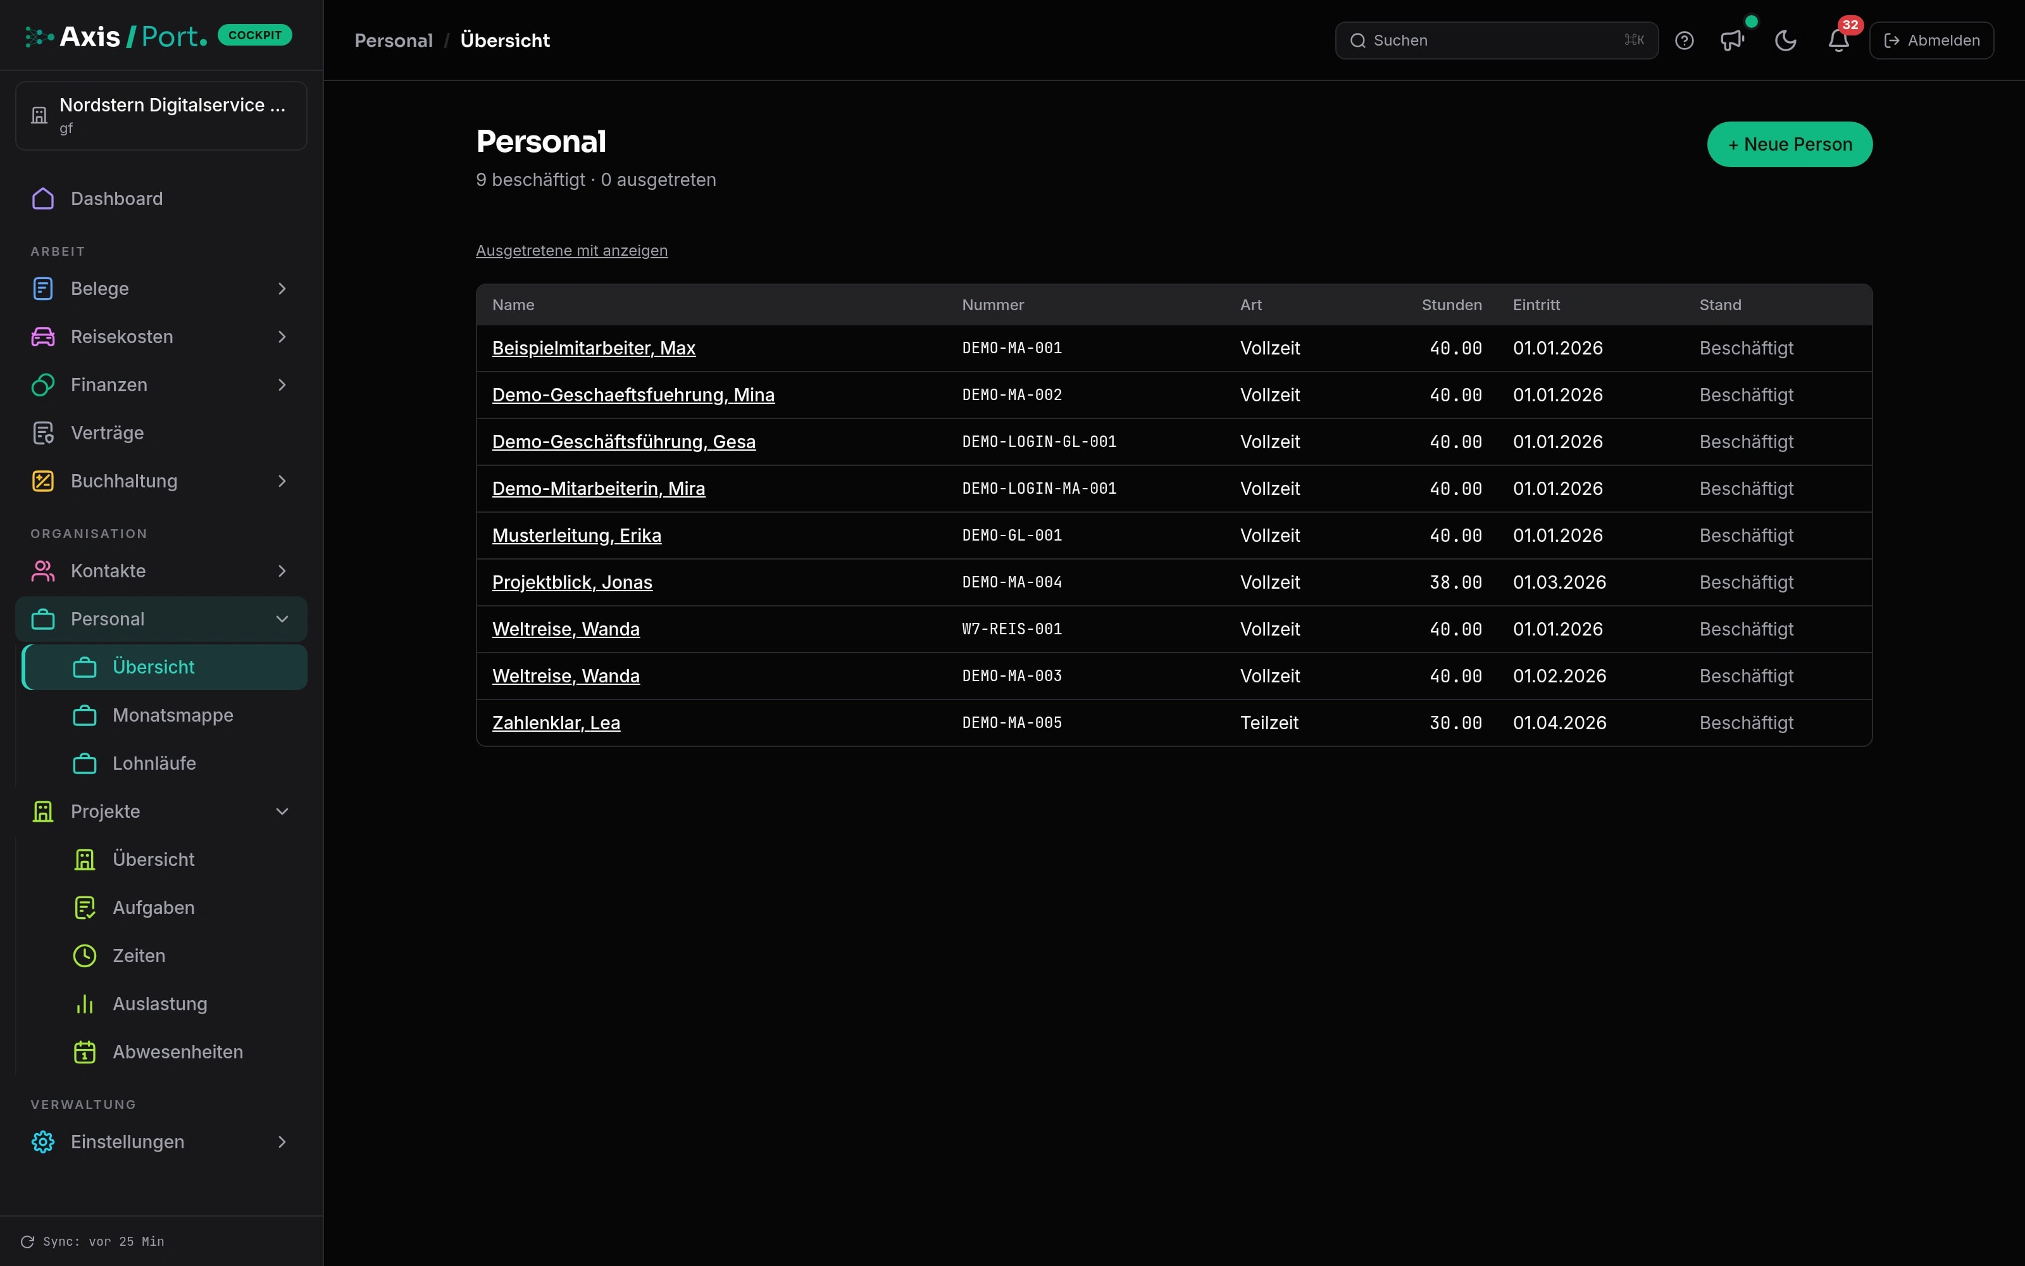Click the Auslastung bar chart icon

85,1004
